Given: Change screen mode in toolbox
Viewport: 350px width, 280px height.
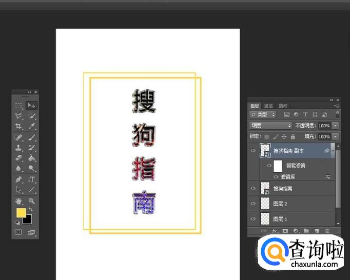Looking at the screenshot, I should coord(31,232).
